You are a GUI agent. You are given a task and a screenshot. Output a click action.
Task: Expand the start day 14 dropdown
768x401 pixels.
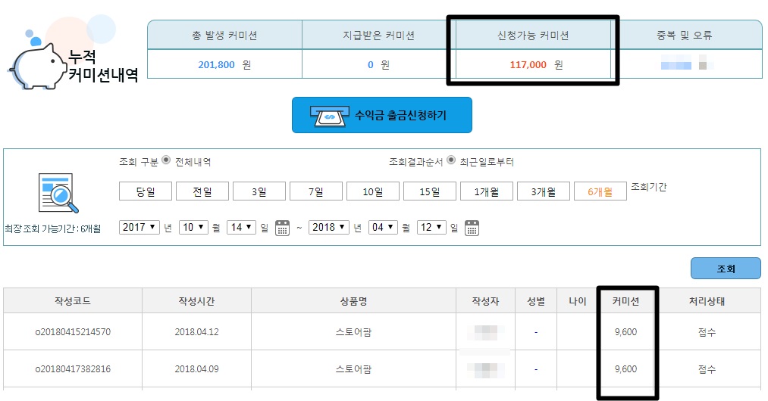click(240, 227)
